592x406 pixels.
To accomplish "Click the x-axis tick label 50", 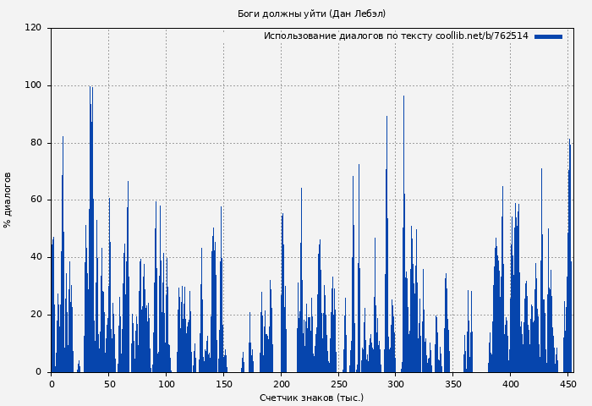I will coord(109,384).
